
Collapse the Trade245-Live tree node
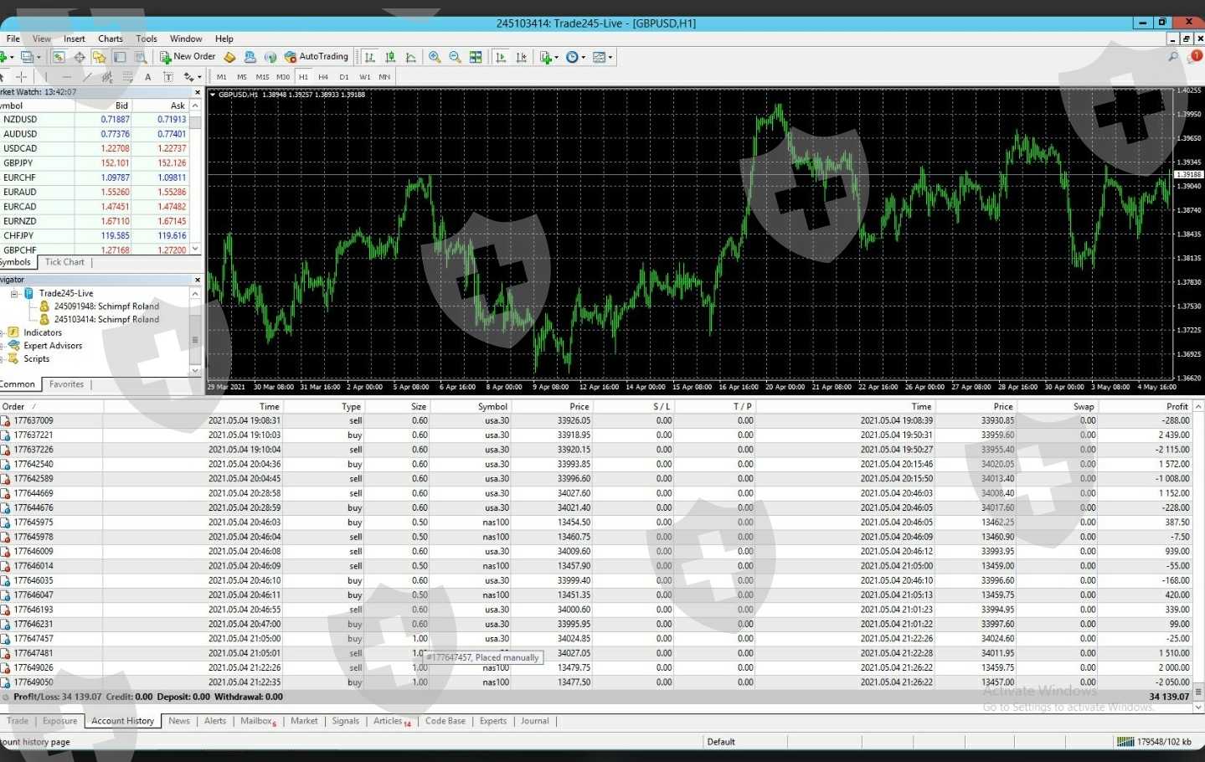point(14,294)
